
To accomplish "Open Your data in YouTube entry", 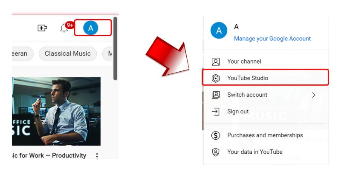I will click(x=265, y=152).
